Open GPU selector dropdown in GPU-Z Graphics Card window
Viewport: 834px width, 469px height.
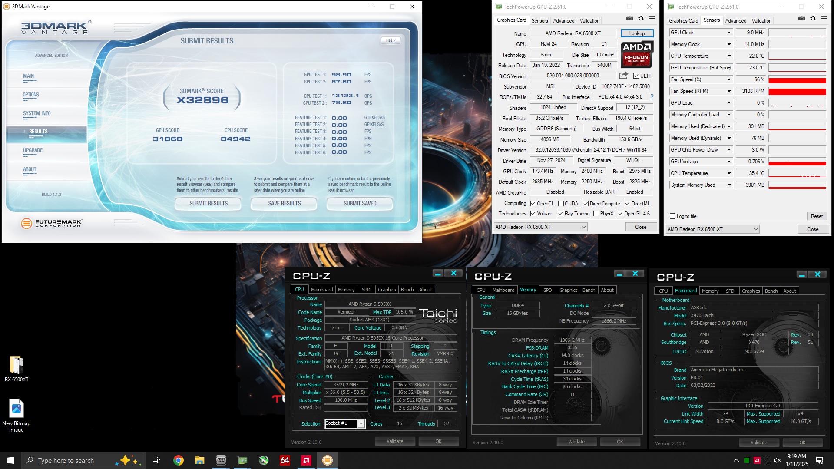540,227
